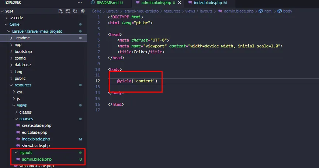The height and width of the screenshot is (168, 319).
Task: Click the 'views' breadcrumb segment
Action: coord(189,11)
